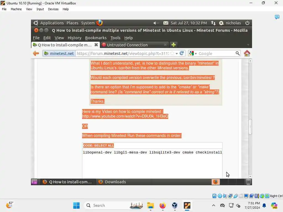283x212 pixels.
Task: Open the Ubuntu Applications menu
Action: [52, 23]
